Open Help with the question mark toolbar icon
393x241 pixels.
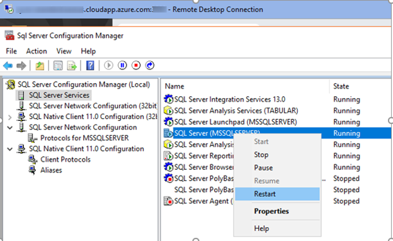click(x=90, y=65)
